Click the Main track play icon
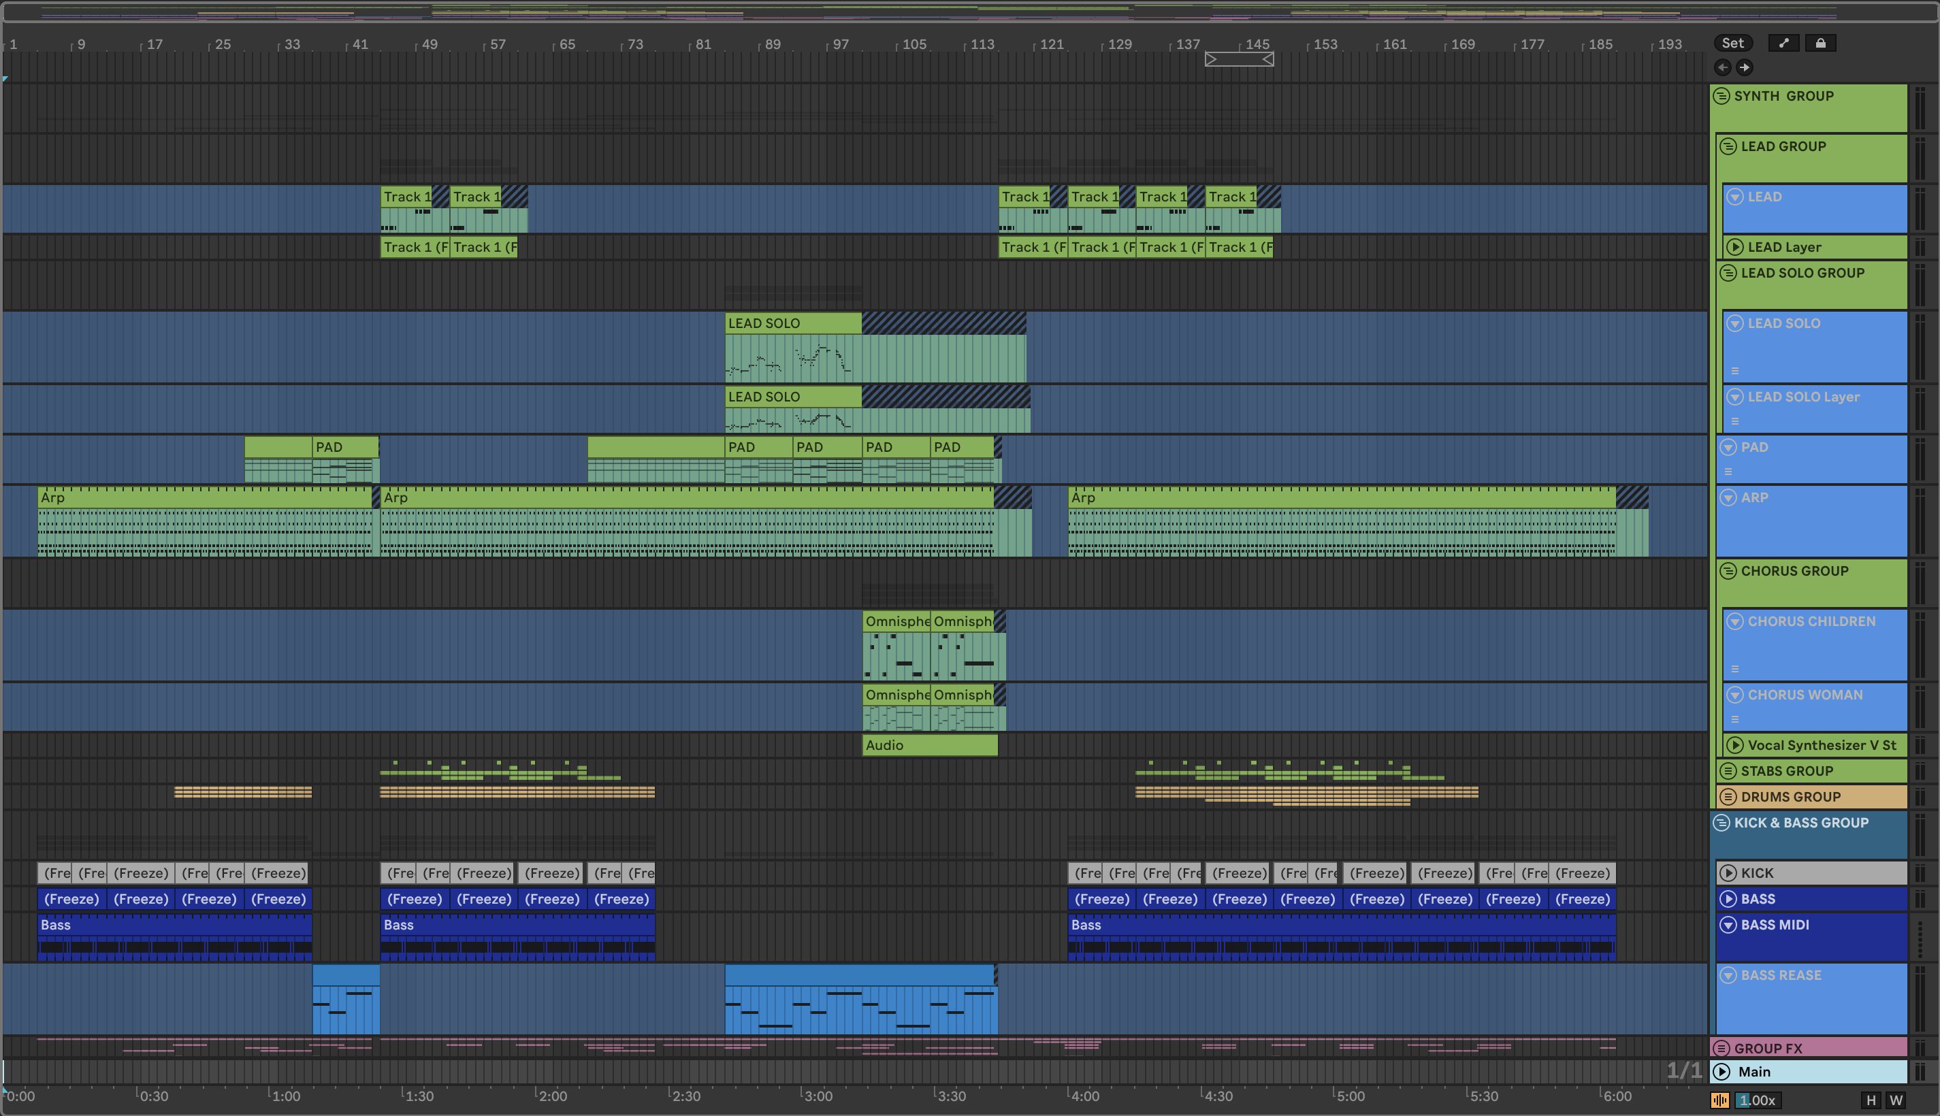 (1721, 1072)
